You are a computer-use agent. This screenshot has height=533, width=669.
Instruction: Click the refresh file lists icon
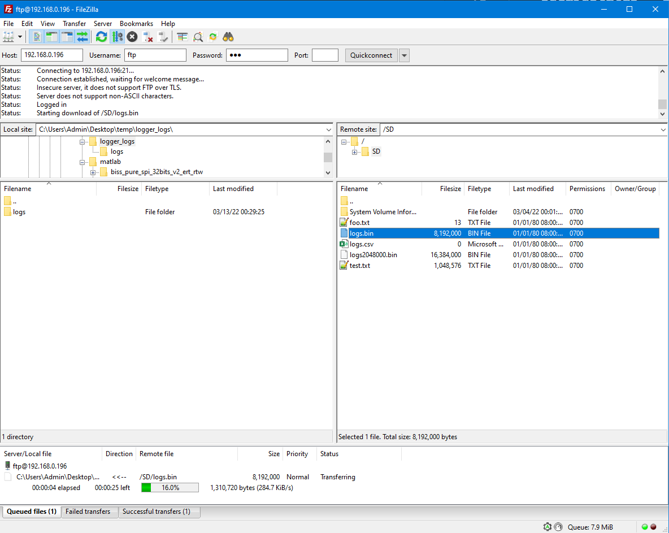(101, 37)
